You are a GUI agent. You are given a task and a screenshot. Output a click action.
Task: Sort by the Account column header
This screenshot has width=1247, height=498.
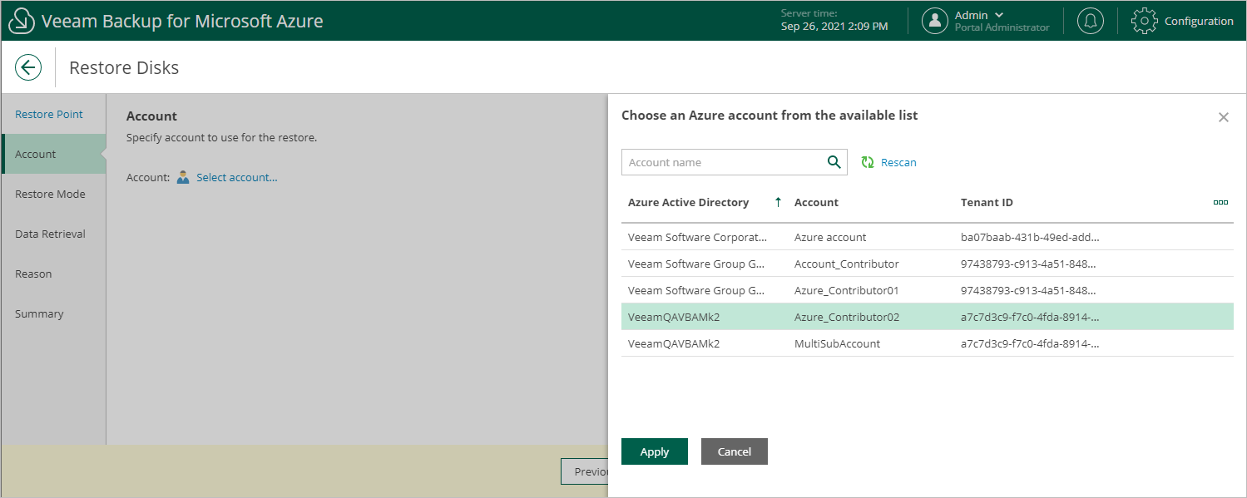816,202
